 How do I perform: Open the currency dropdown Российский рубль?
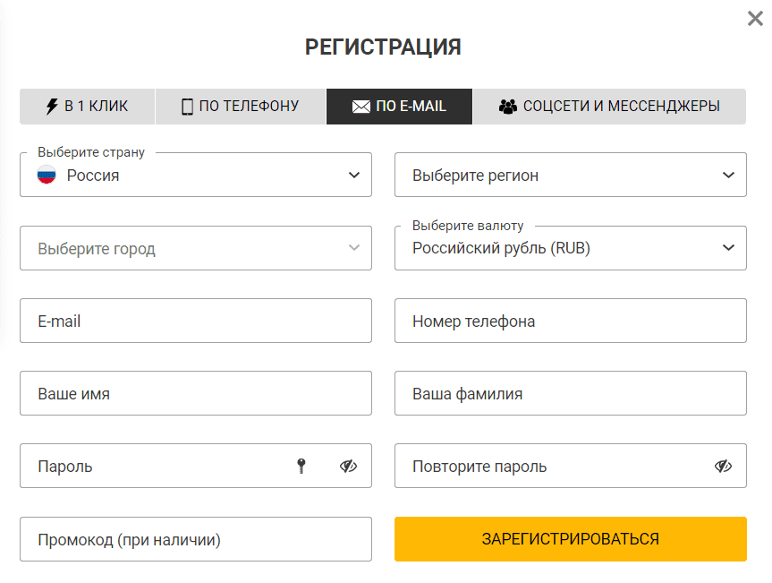pos(570,248)
